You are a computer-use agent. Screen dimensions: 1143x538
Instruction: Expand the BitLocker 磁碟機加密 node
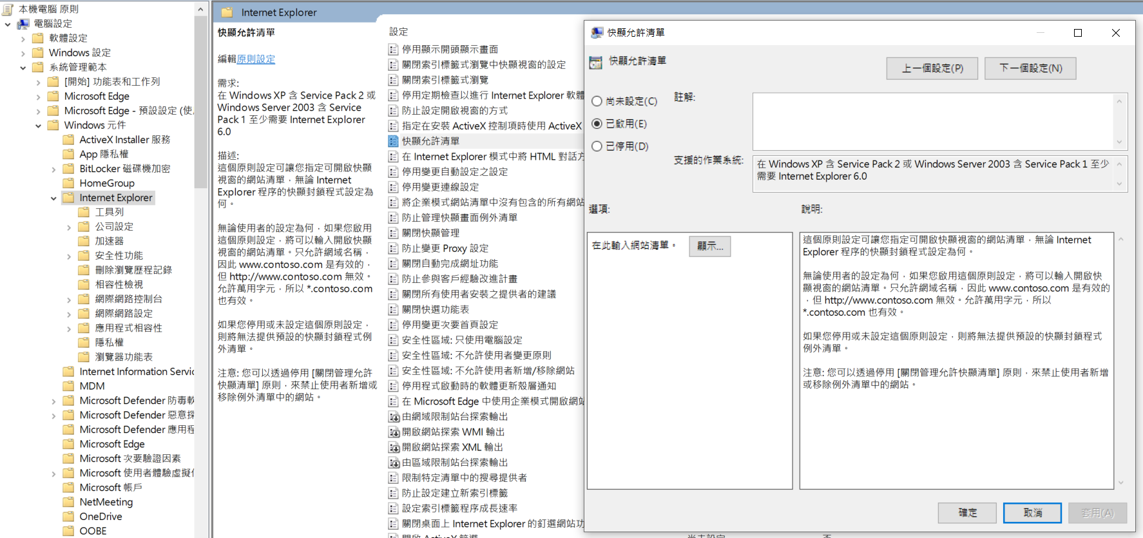pos(53,169)
